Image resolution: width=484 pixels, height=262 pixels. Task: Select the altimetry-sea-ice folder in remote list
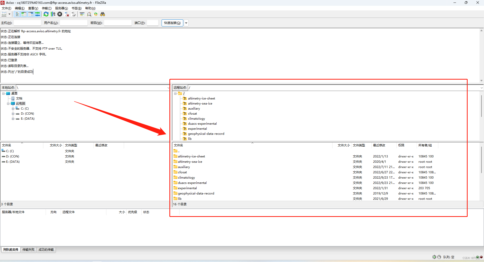(x=190, y=162)
